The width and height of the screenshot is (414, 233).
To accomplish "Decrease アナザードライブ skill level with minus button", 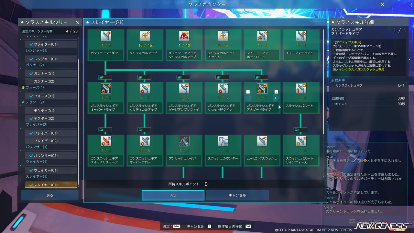I will 249,98.
